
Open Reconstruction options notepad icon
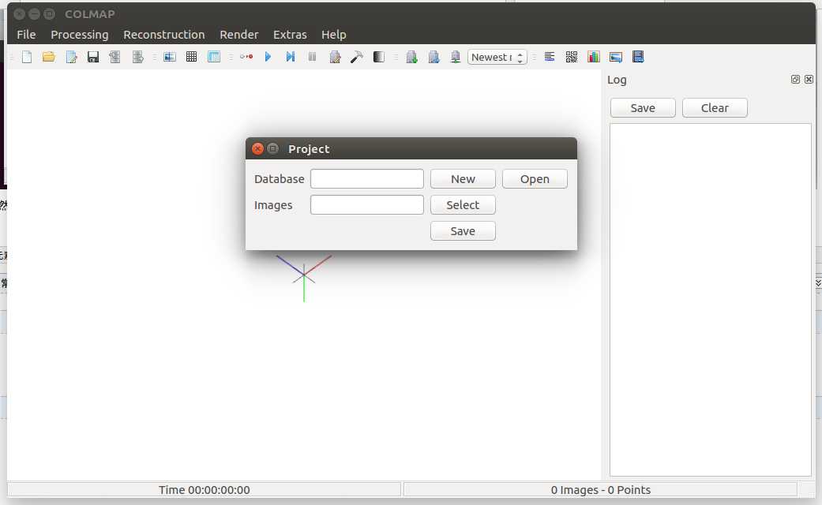335,57
